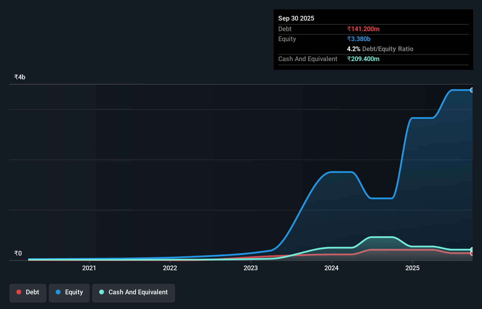Image resolution: width=482 pixels, height=309 pixels.
Task: Click the red Debt legend dot icon
Action: 18,292
